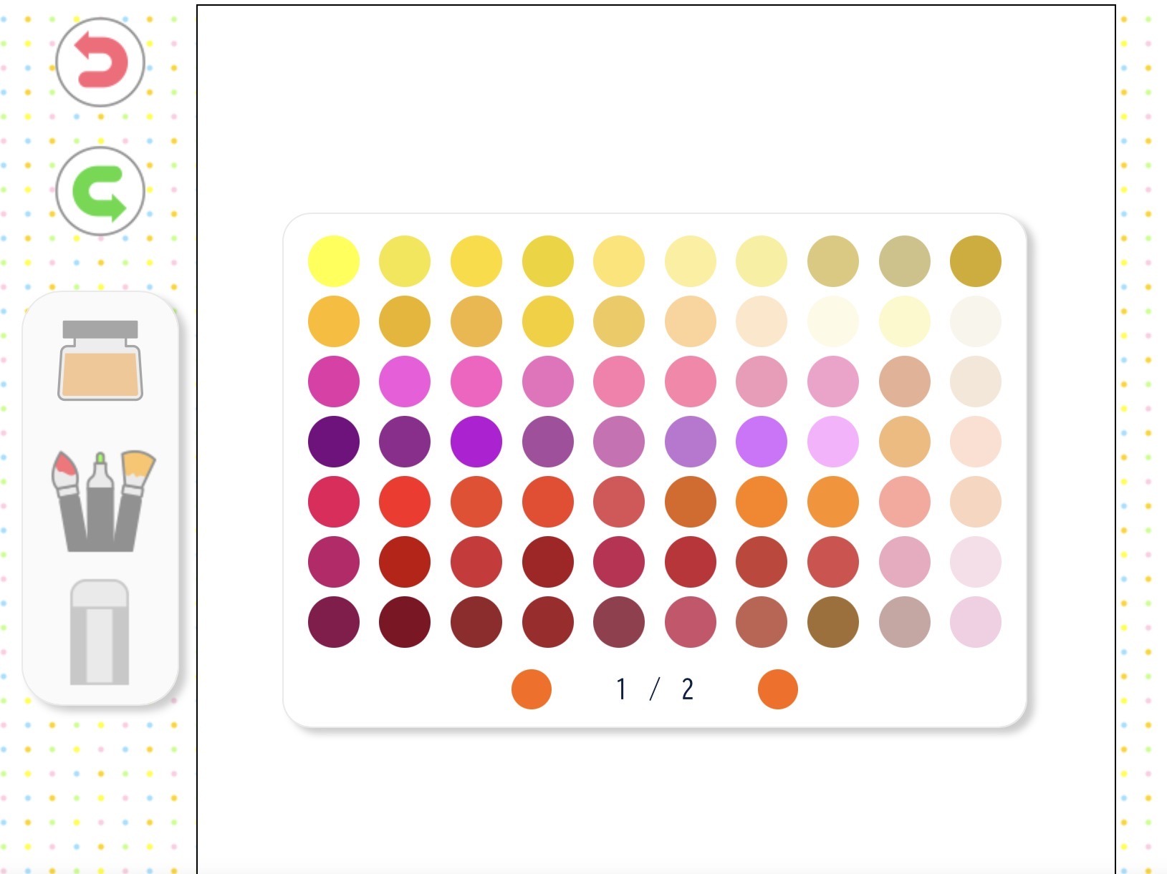Go to next palette page orange dot
This screenshot has width=1167, height=874.
[x=778, y=689]
